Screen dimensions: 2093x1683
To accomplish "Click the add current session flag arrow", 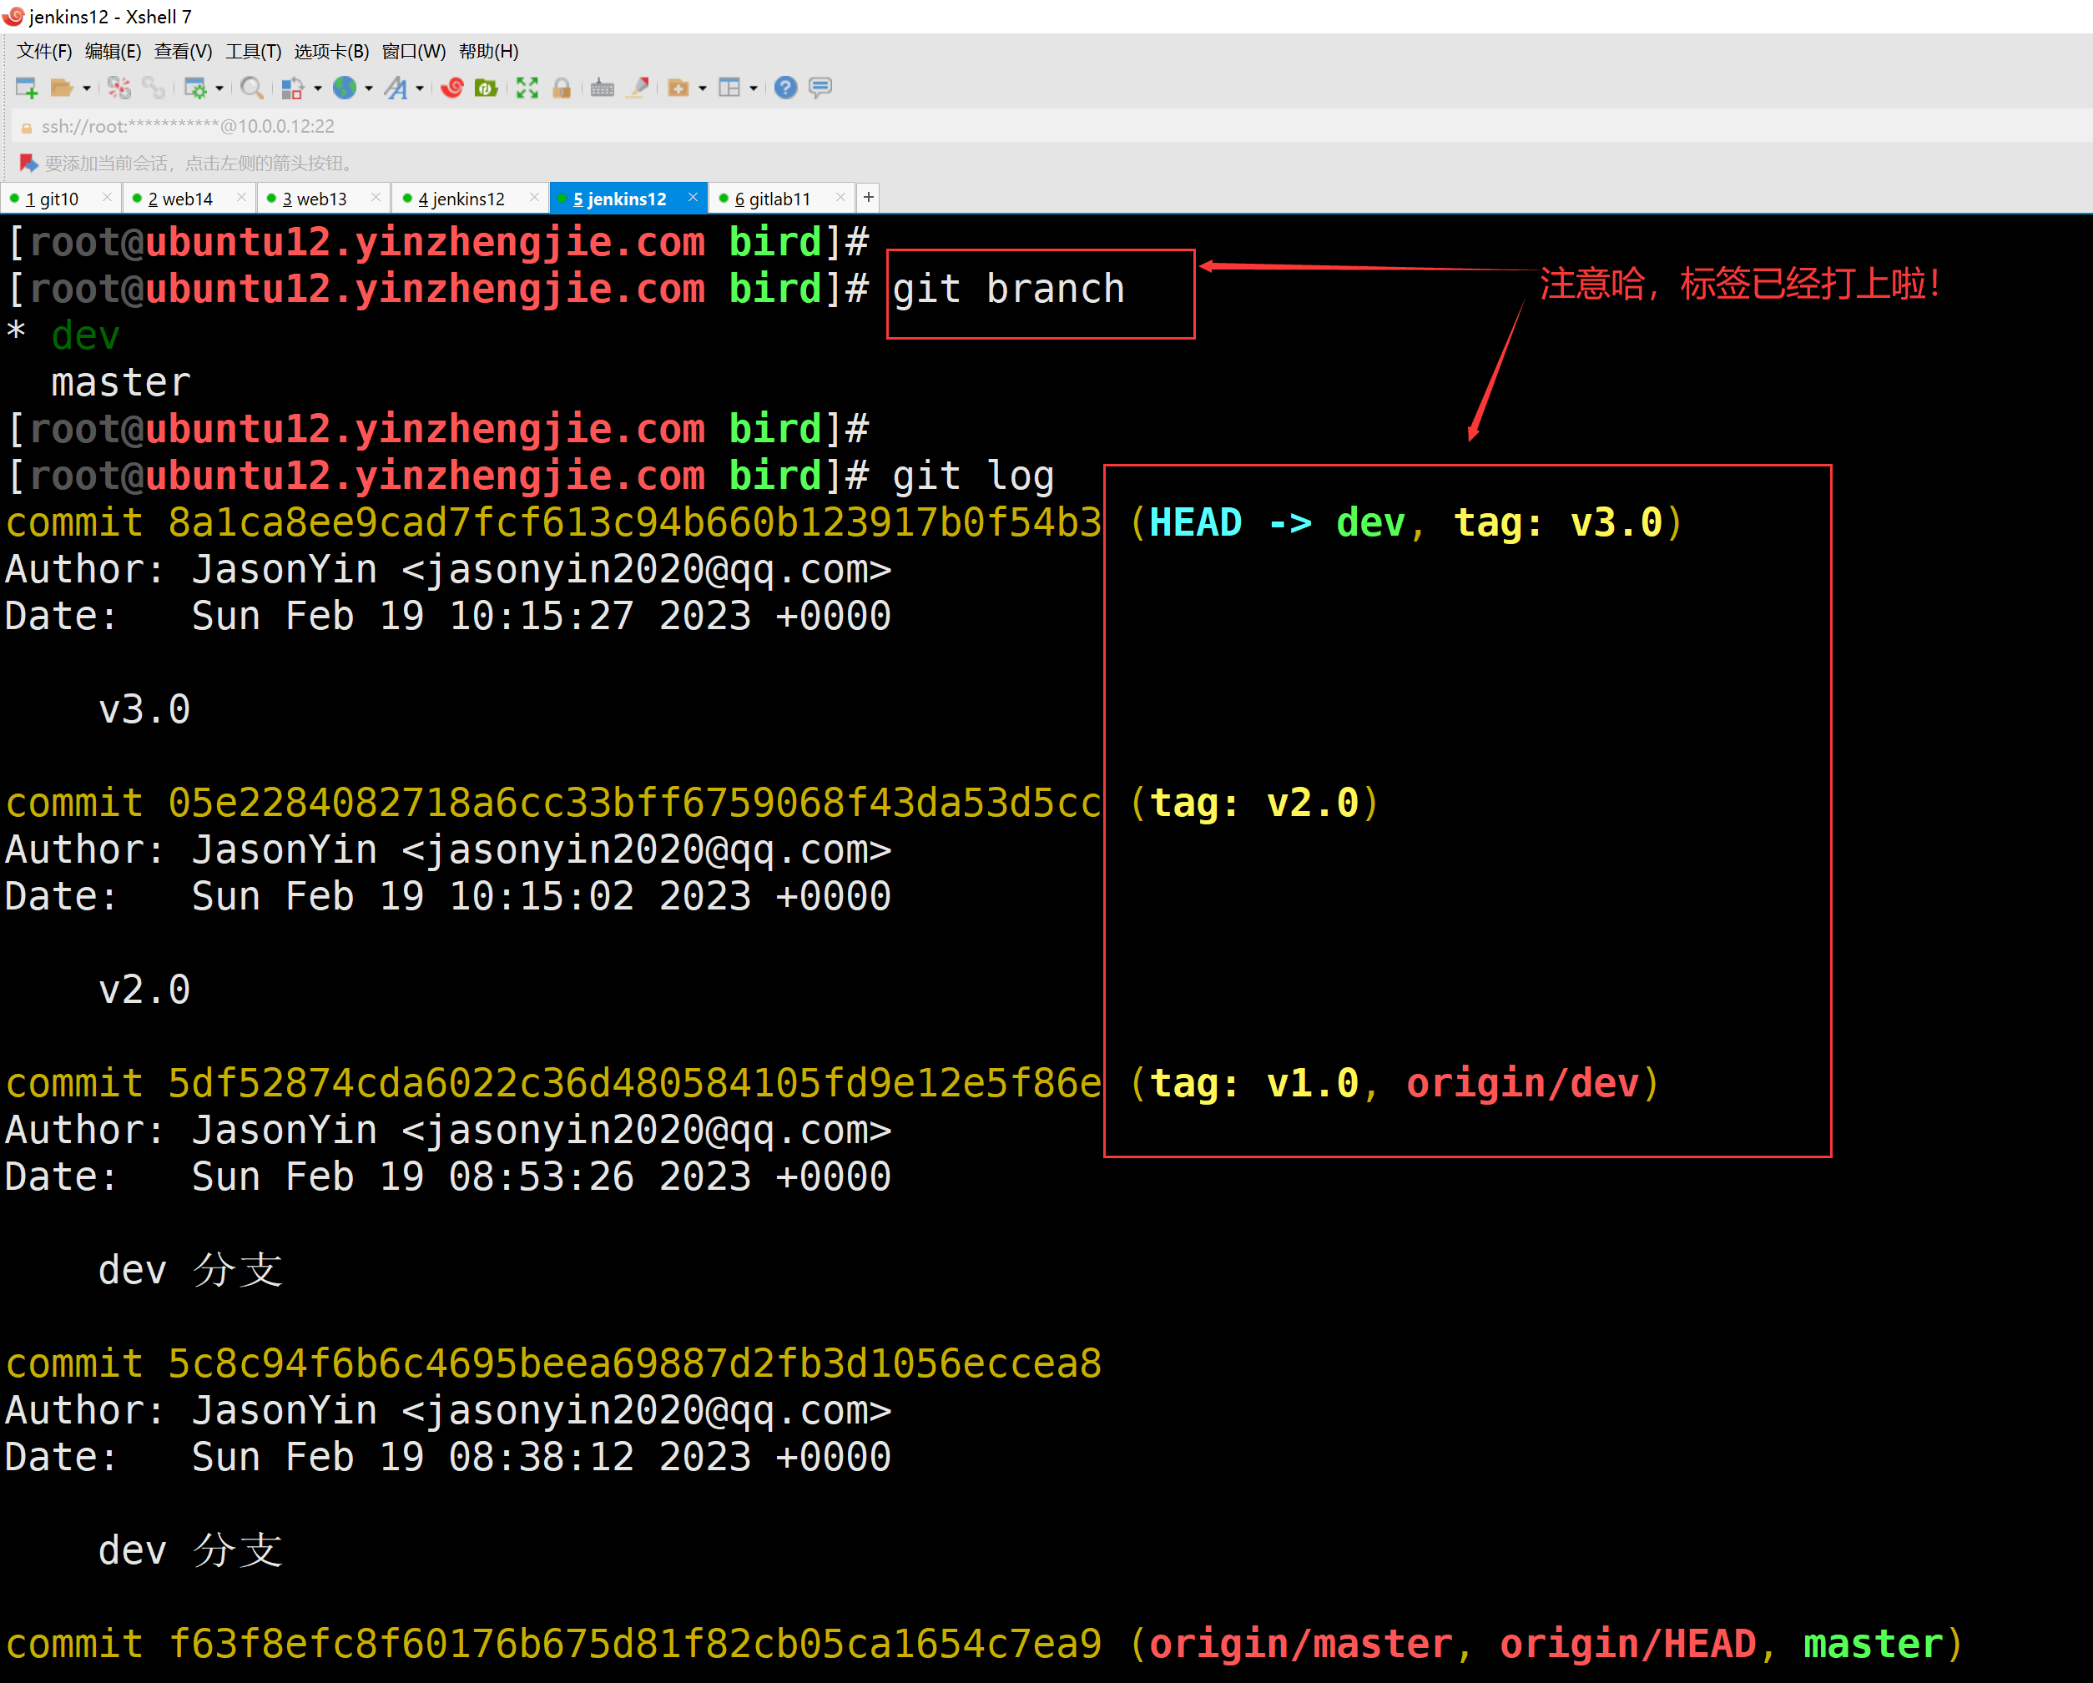I will click(x=28, y=163).
